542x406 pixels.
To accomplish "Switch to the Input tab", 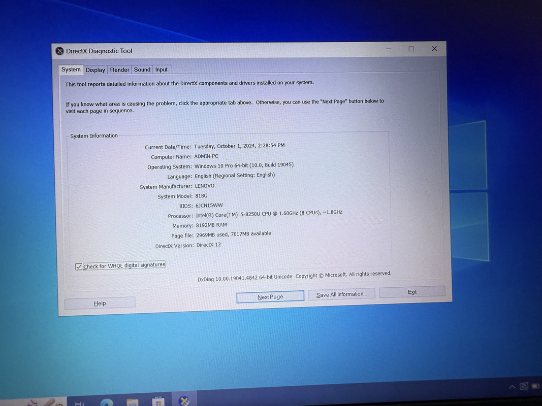I will [162, 70].
